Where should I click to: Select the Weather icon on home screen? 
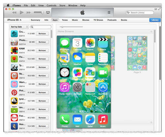click(x=78, y=57)
